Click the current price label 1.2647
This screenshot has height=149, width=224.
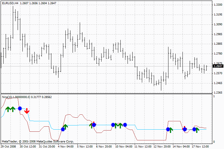click(218, 66)
